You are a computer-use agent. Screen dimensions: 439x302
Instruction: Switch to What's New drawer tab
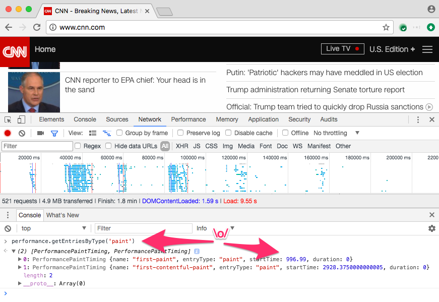pos(62,215)
